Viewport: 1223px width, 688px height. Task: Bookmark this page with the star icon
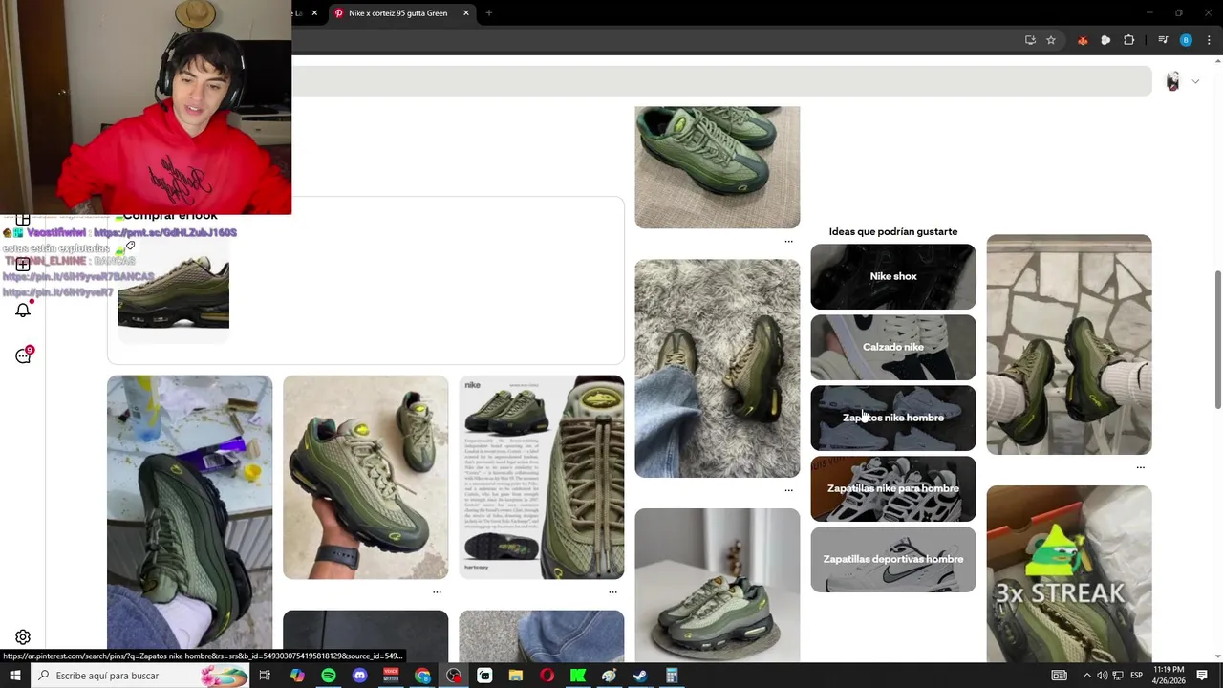pyautogui.click(x=1051, y=40)
